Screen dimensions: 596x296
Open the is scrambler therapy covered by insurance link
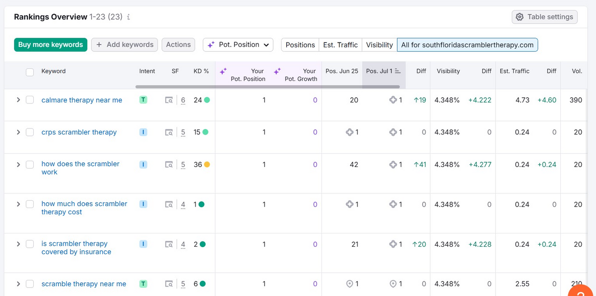pyautogui.click(x=76, y=248)
